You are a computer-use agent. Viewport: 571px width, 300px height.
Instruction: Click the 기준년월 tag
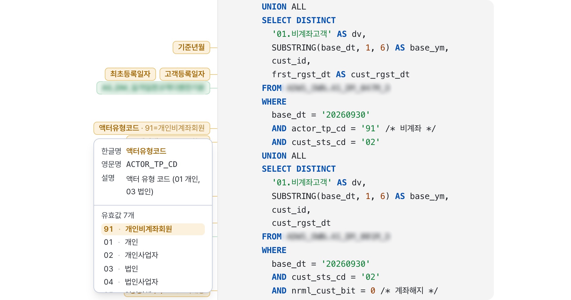coord(191,48)
